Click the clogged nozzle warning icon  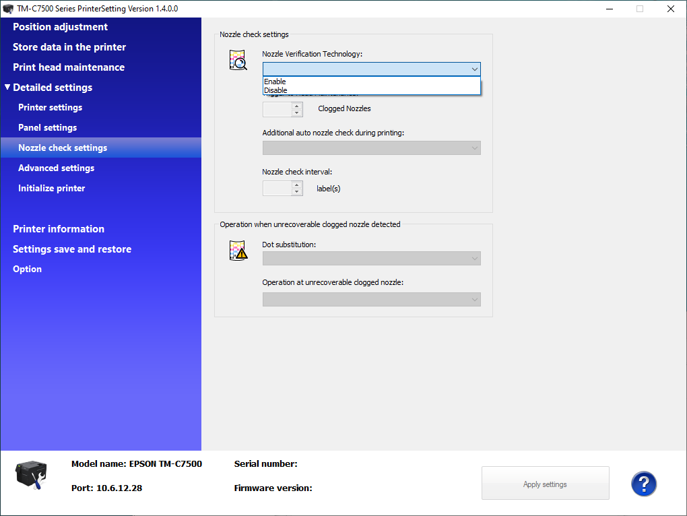(x=238, y=250)
